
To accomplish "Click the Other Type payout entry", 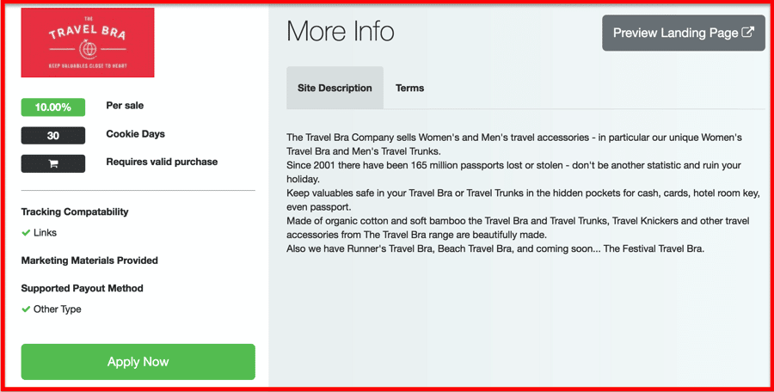I will pos(58,309).
